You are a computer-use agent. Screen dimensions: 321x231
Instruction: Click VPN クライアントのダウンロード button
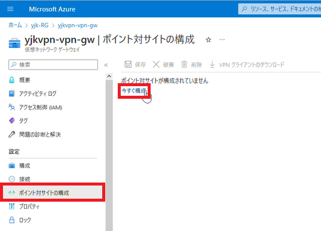247,65
